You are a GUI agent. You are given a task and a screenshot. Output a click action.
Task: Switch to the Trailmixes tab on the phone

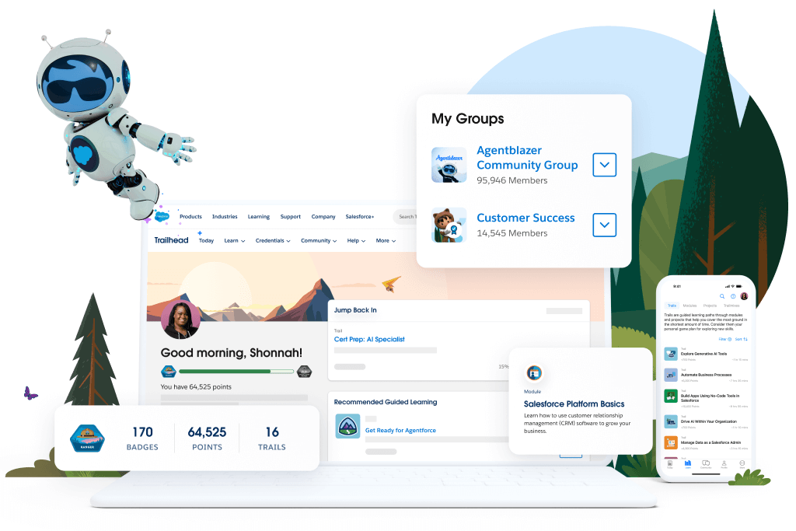click(731, 306)
